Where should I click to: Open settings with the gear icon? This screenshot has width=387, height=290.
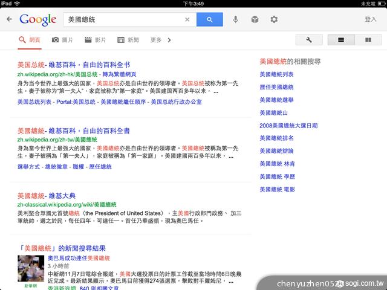[274, 19]
